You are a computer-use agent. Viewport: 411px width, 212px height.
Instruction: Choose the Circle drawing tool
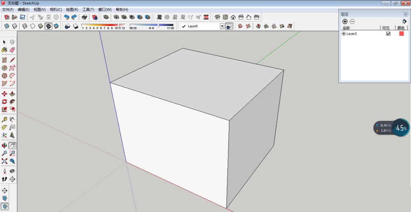tap(5, 68)
